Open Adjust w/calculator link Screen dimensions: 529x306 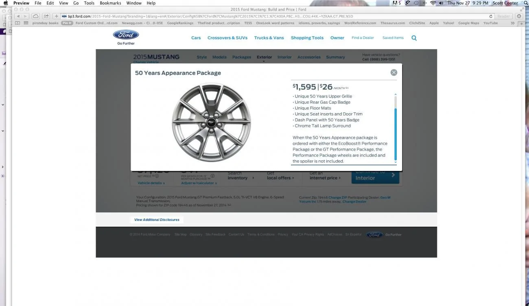[x=199, y=183]
